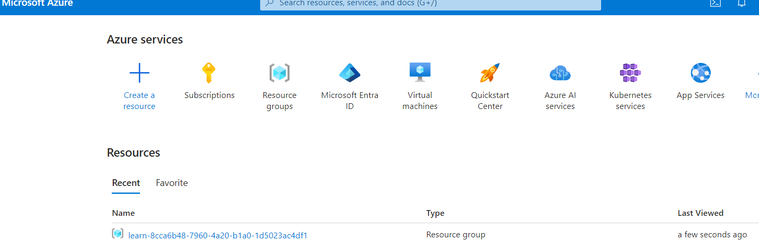Click the Azure services heading

click(145, 39)
